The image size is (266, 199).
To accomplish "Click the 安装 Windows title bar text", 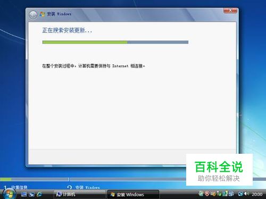I will tap(59, 14).
